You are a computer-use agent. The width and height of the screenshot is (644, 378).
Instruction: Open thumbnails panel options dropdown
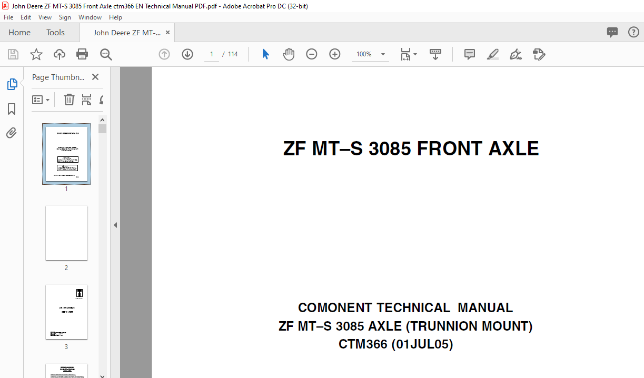click(41, 100)
